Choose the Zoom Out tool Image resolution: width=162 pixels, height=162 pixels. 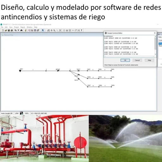pyautogui.click(x=57, y=30)
